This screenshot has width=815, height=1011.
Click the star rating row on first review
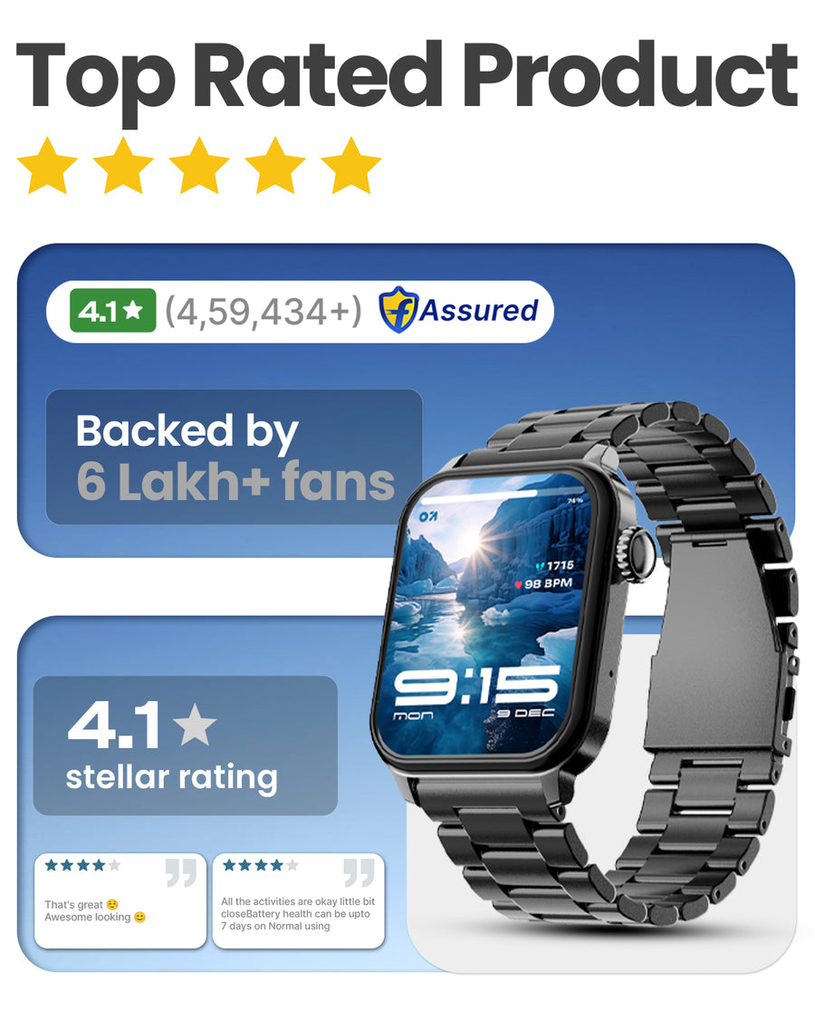click(82, 865)
